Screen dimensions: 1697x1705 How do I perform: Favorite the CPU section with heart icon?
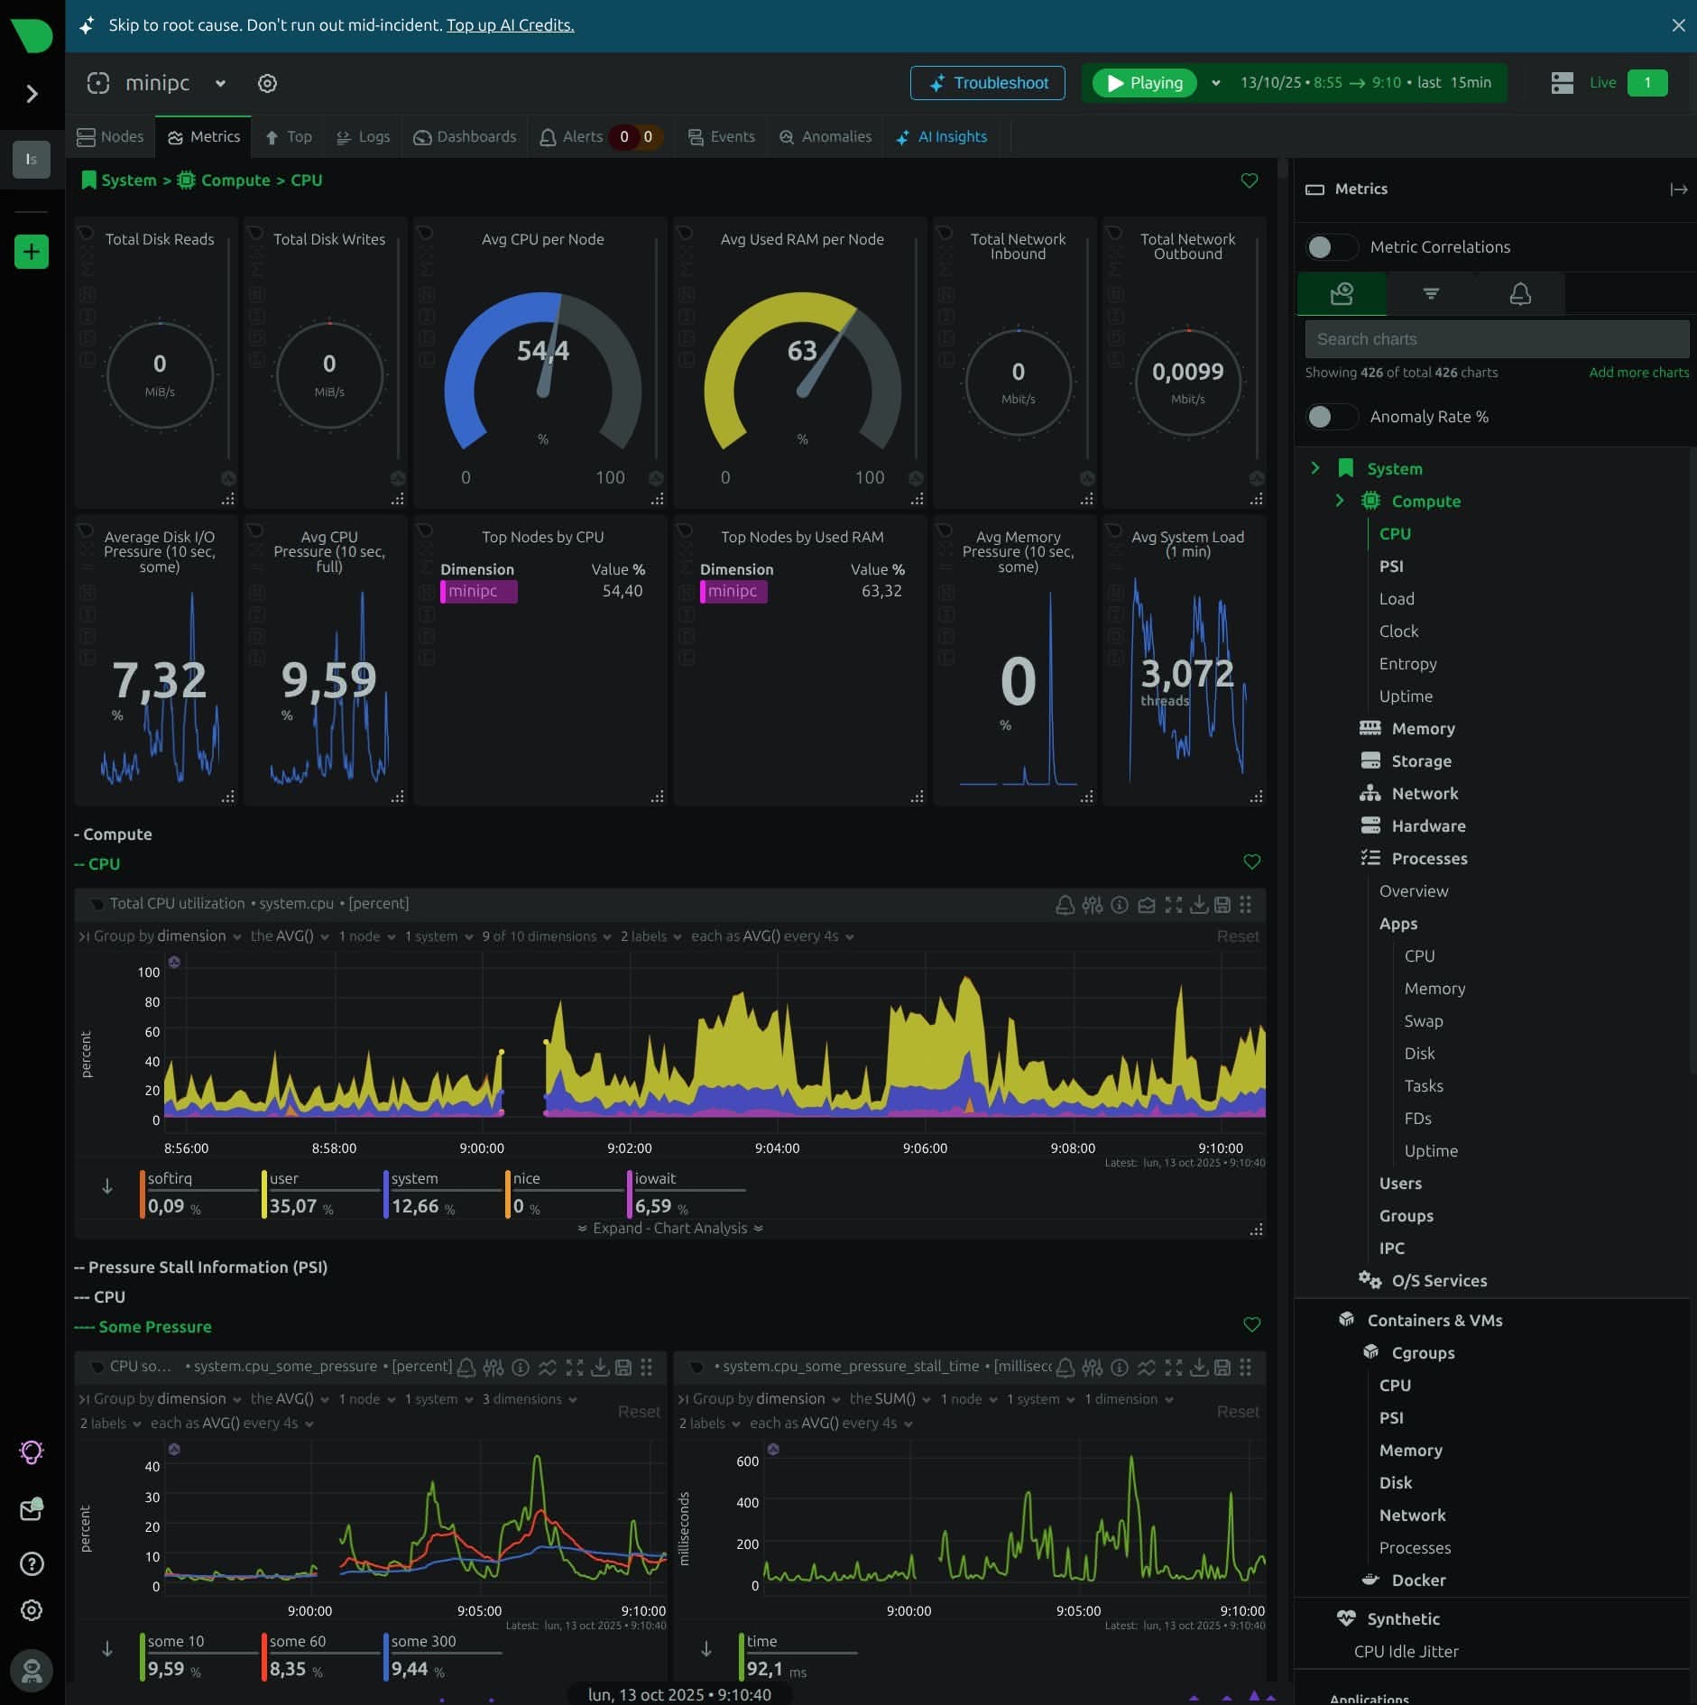pos(1251,862)
